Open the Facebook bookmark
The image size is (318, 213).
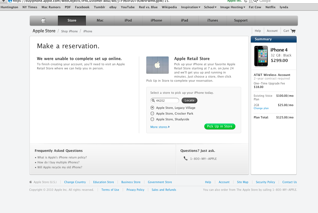82,7
